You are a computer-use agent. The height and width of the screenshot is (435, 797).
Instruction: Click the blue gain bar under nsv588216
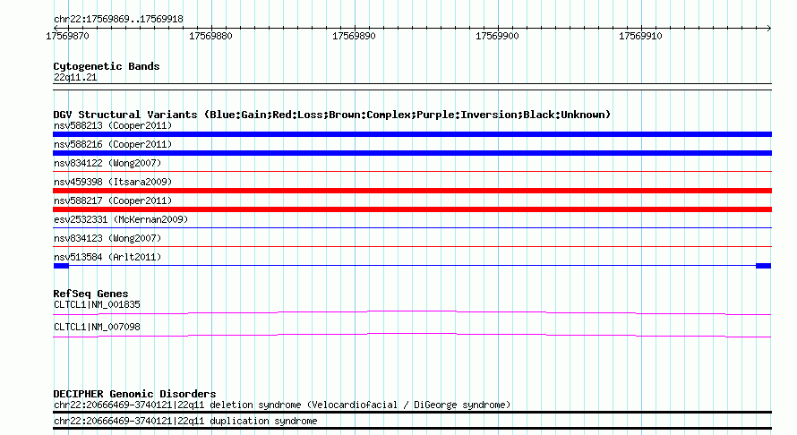point(412,153)
